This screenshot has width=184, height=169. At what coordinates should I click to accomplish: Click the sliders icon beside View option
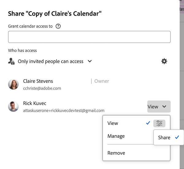click(159, 123)
